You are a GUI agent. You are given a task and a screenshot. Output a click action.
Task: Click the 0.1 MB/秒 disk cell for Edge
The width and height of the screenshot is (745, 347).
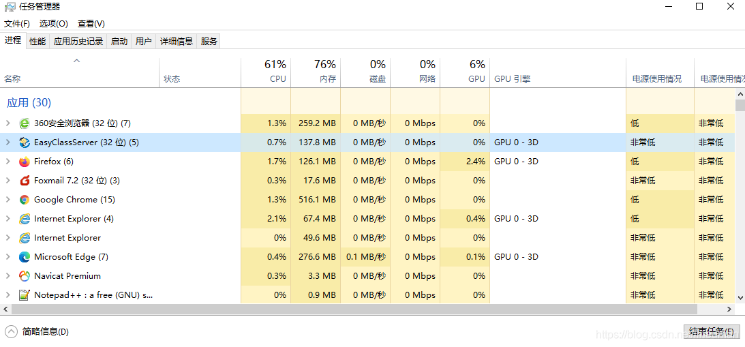point(365,257)
